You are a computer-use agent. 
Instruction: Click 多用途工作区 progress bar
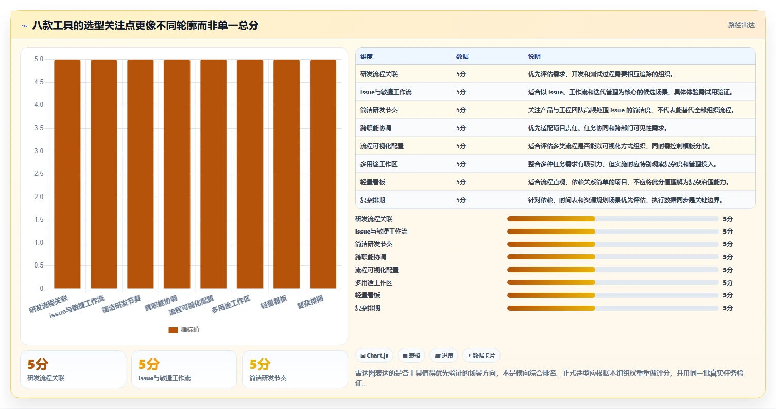click(613, 282)
